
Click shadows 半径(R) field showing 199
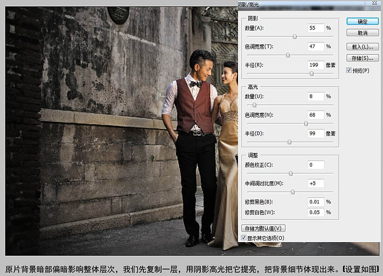(x=316, y=65)
